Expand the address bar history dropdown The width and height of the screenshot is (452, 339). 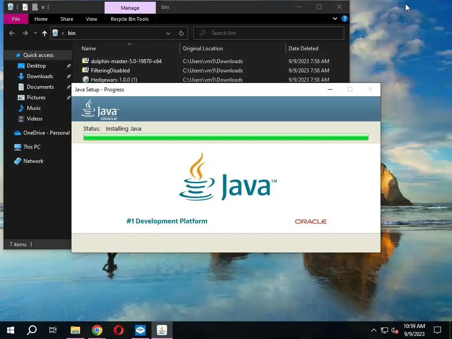[x=168, y=34]
